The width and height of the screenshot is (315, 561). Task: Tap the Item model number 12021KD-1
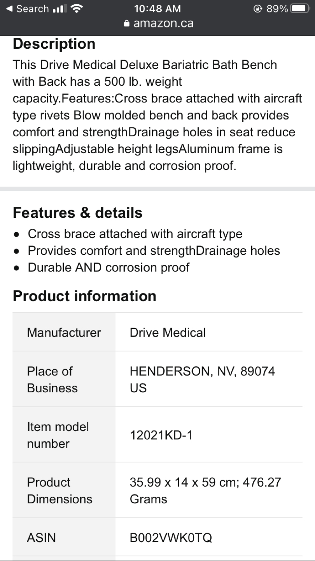161,435
